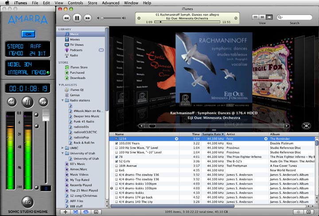The image size is (319, 216).
Task: Sort tracks by Album column
Action: pyautogui.click(x=292, y=134)
